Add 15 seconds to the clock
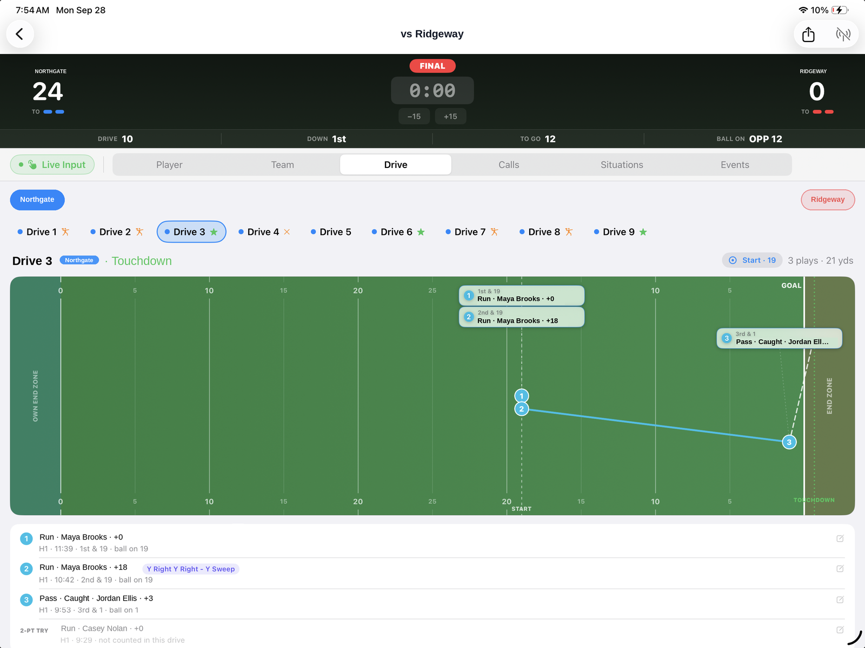This screenshot has width=865, height=648. tap(450, 116)
